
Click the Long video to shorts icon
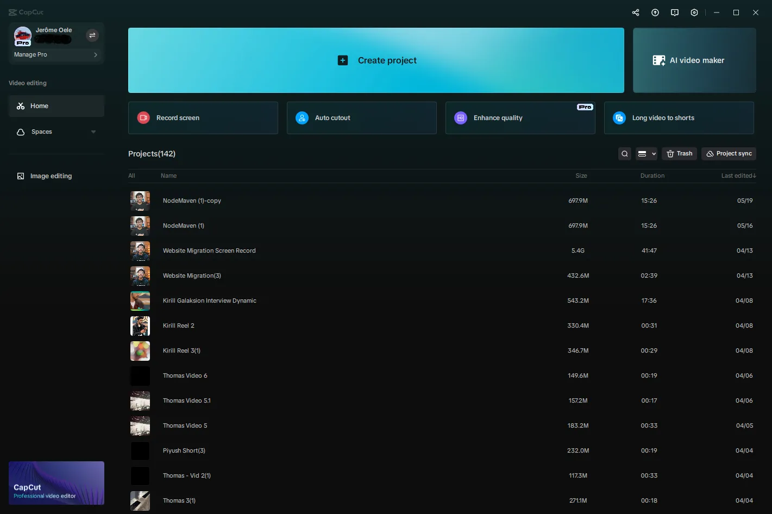pos(619,118)
